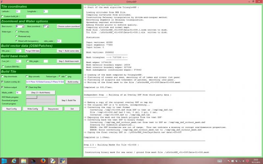Viewport: 263px width, 164px height.
Task: Select png texture type
Action: [66, 76]
